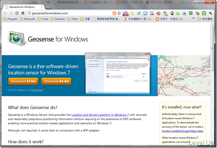Click the stacked-windows extension with question mark
The image size is (217, 148).
(165, 14)
